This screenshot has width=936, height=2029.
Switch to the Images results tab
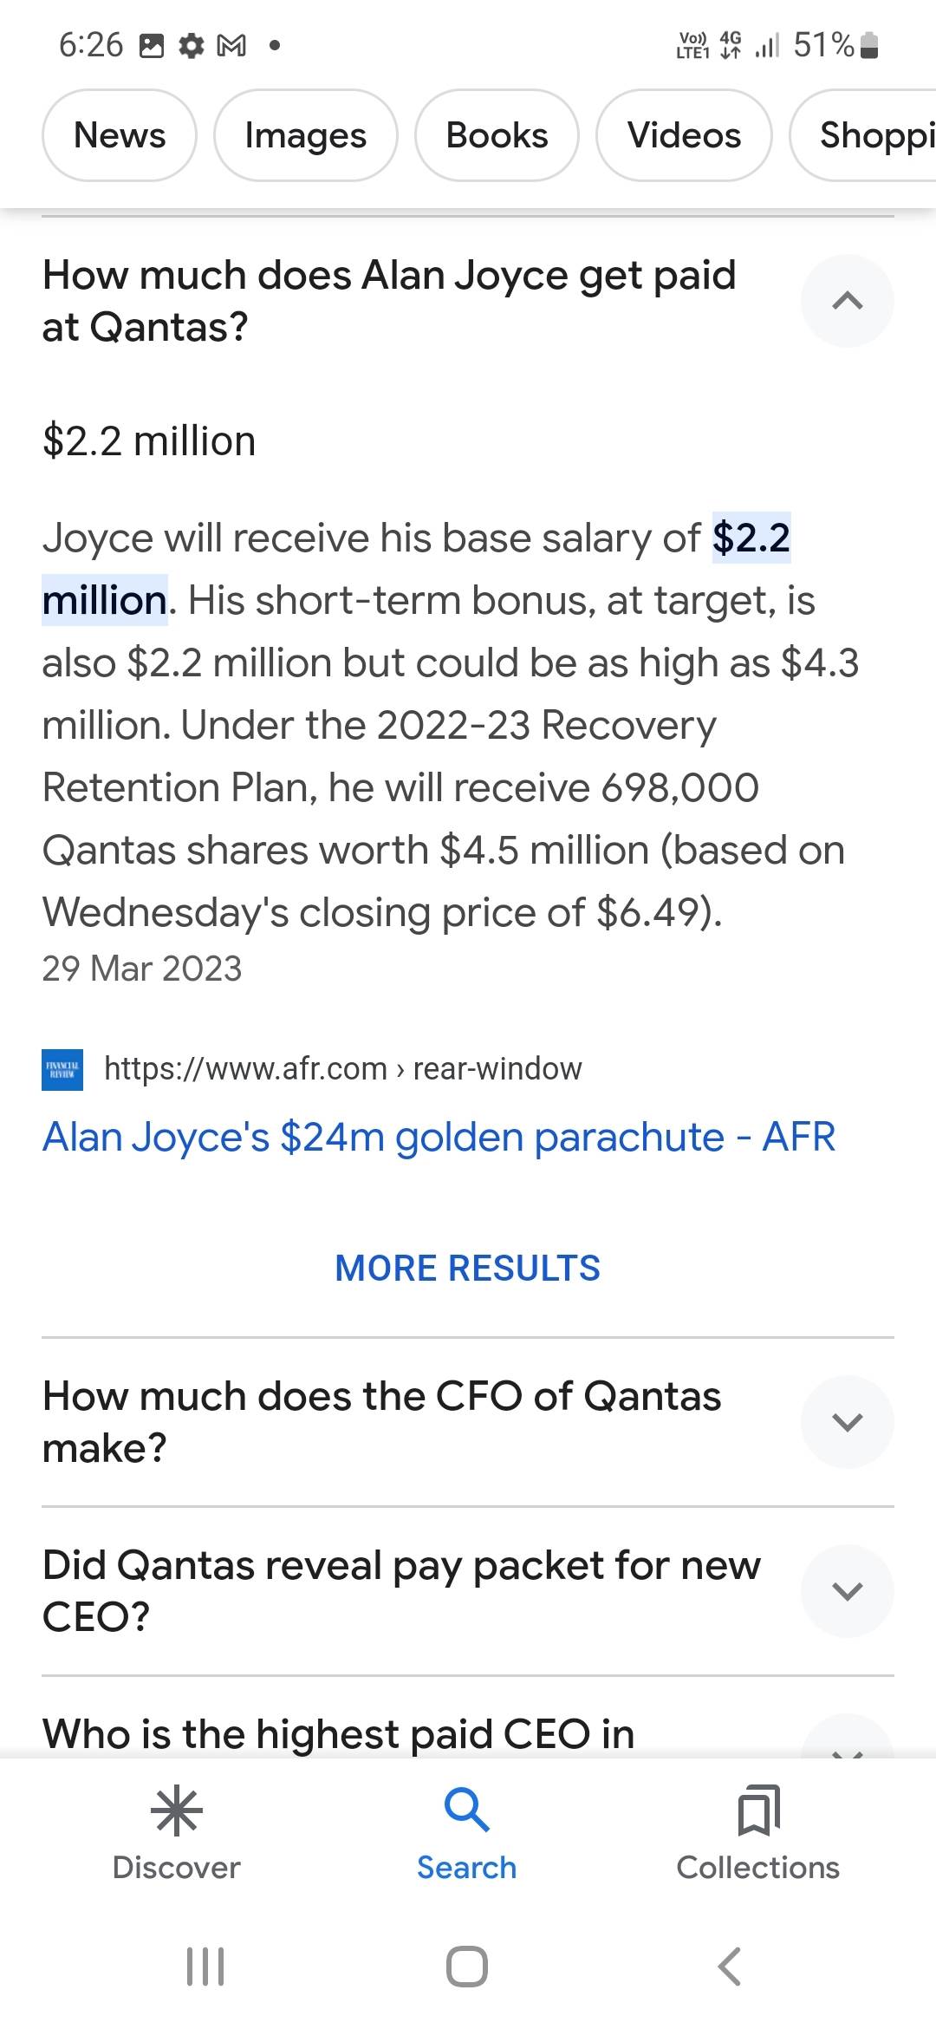tap(304, 135)
